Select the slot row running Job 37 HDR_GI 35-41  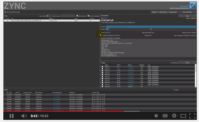coord(100,109)
